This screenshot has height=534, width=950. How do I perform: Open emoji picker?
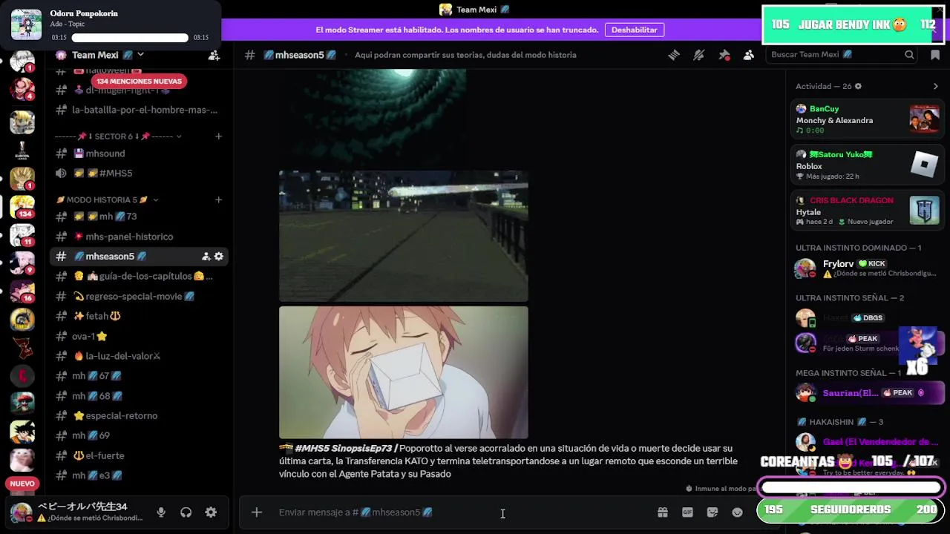[x=737, y=512]
